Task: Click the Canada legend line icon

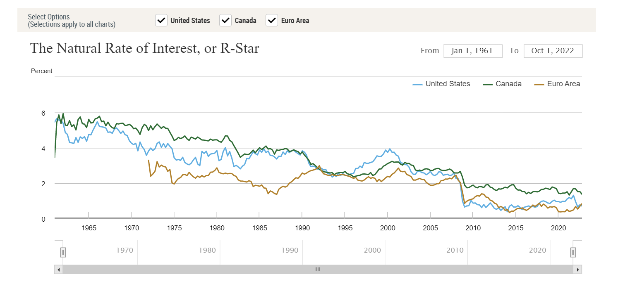Action: (x=488, y=84)
